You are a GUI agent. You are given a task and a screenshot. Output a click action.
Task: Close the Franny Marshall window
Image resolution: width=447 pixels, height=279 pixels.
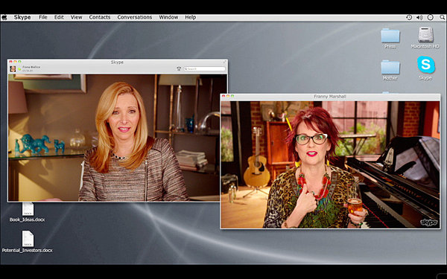pyautogui.click(x=223, y=96)
